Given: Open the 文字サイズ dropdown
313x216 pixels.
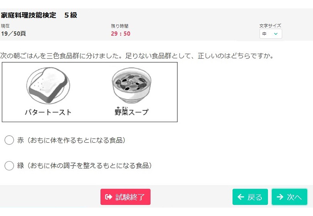Looking at the screenshot, I should [x=271, y=34].
